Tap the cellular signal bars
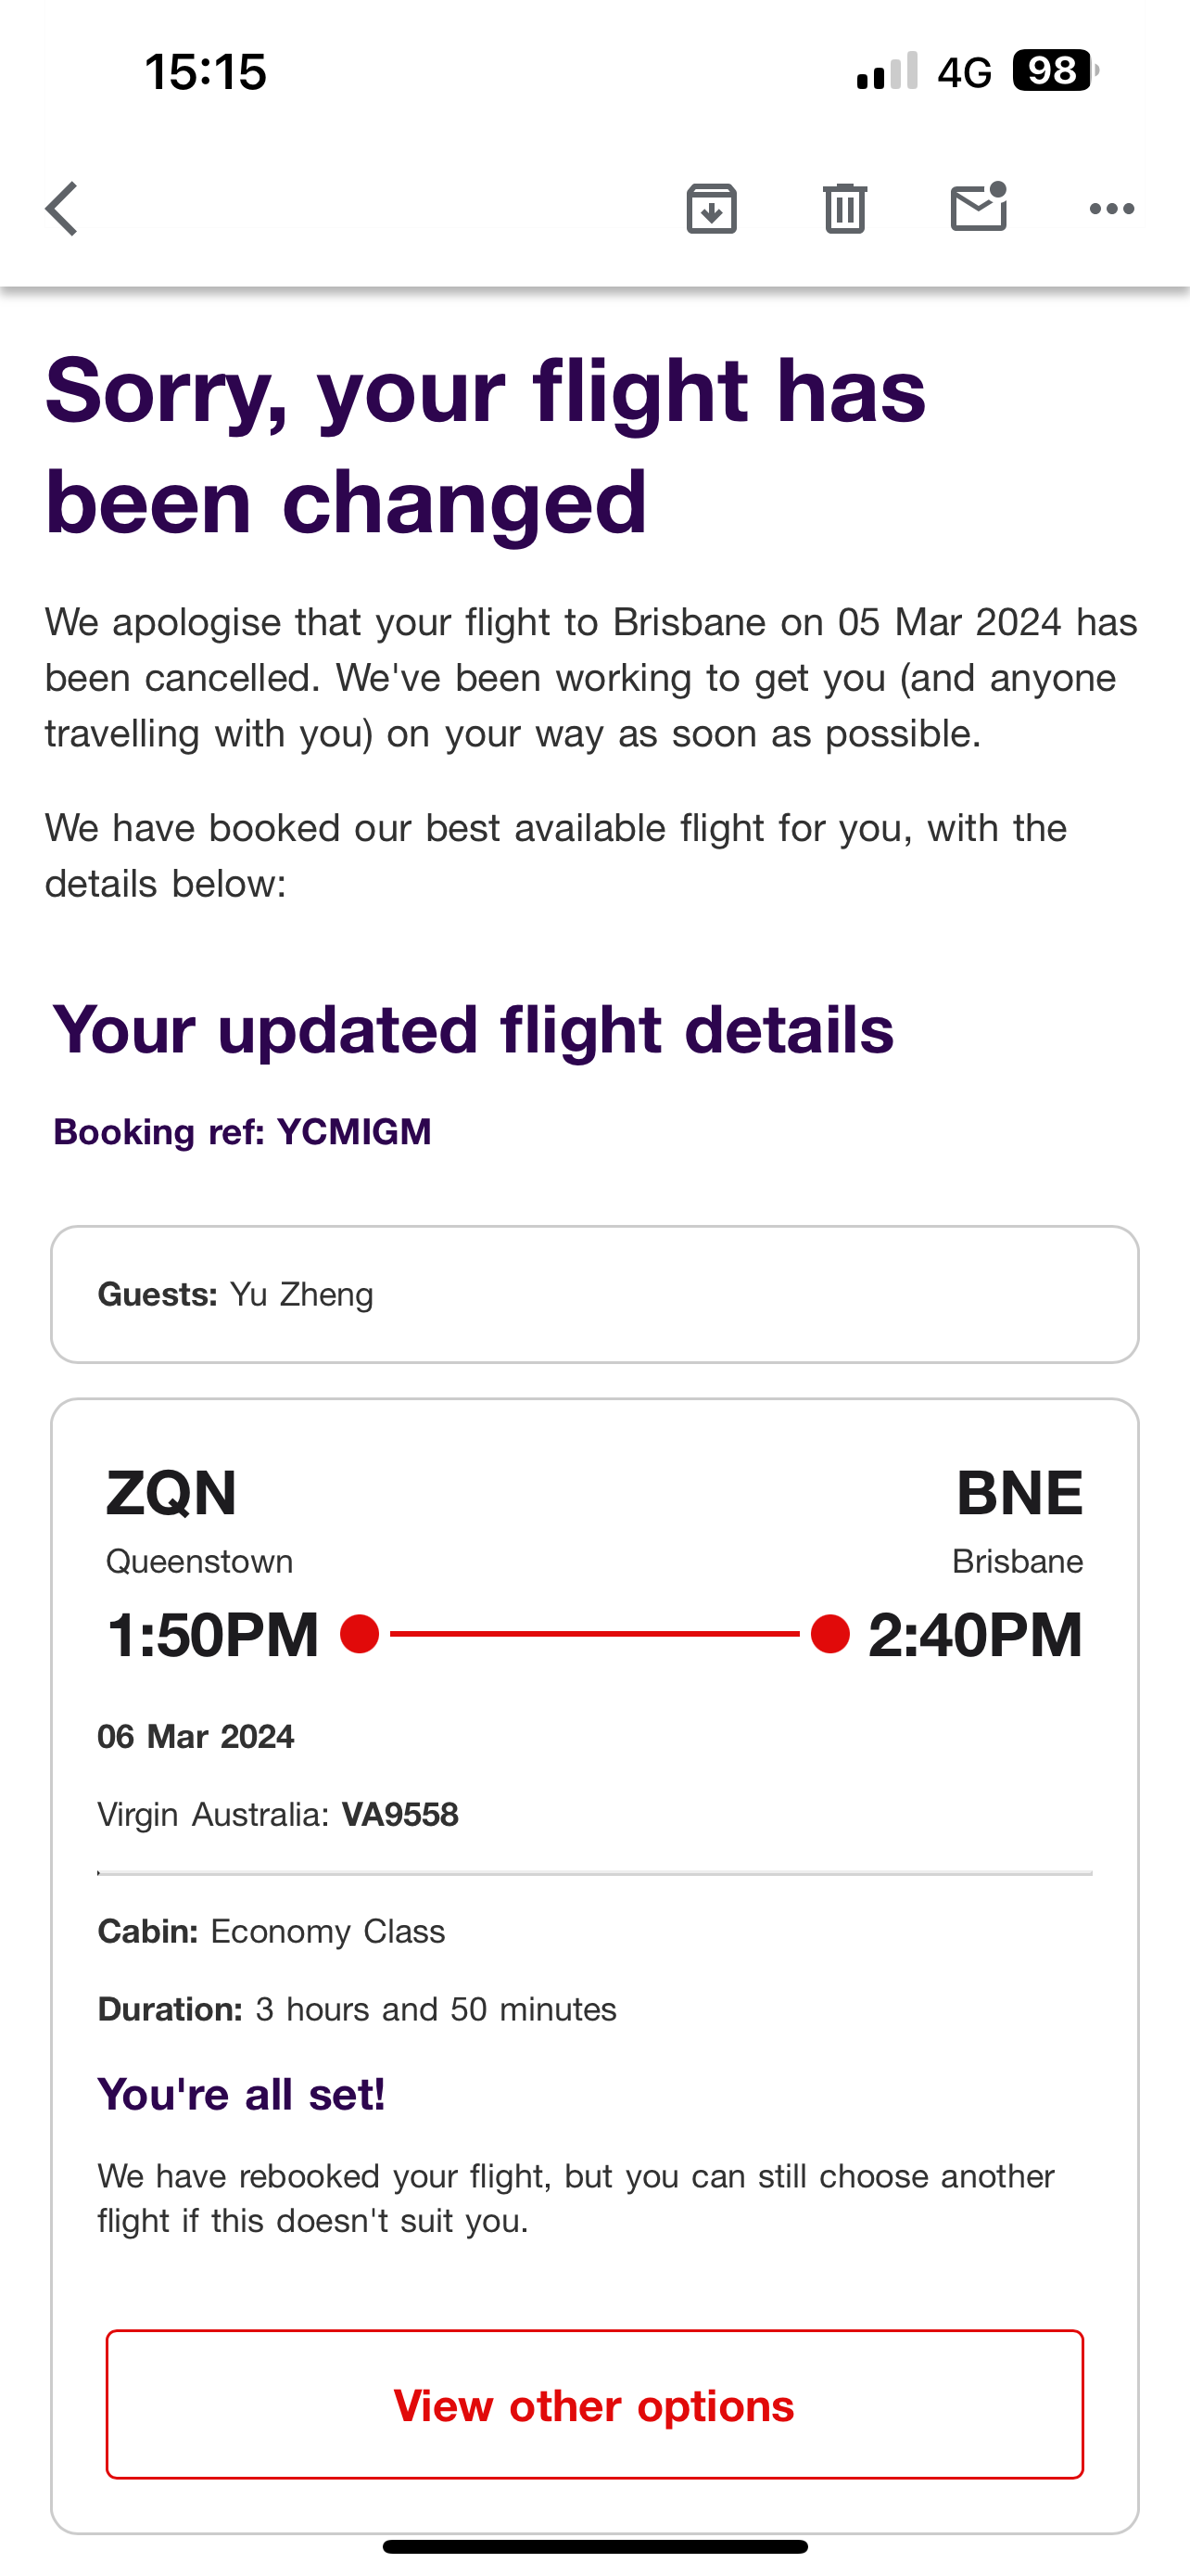Screen dimensions: 1190x2576 point(886,72)
